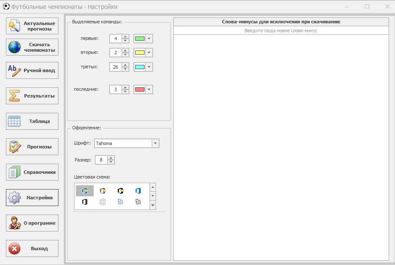Open the О программе page

tap(32, 223)
